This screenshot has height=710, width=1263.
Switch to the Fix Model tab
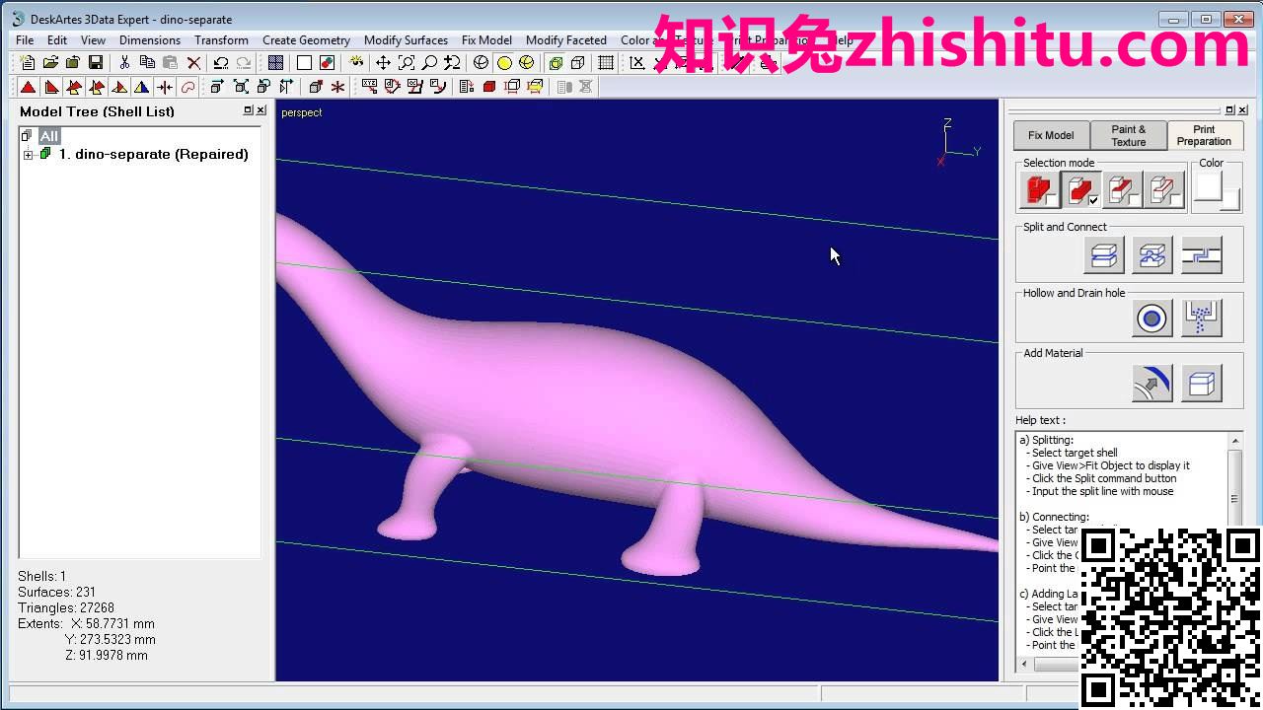coord(1051,135)
